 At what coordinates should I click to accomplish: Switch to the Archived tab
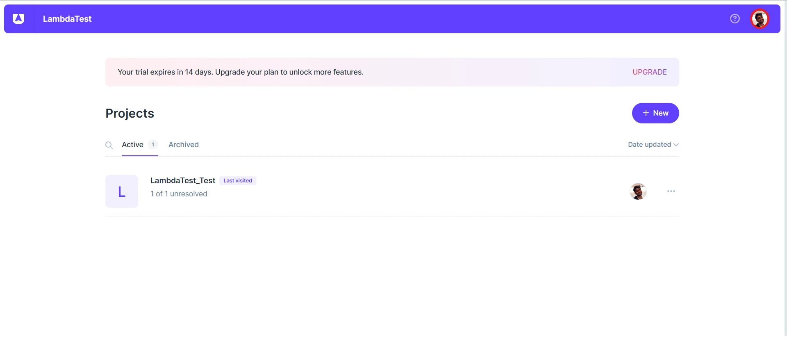coord(183,145)
